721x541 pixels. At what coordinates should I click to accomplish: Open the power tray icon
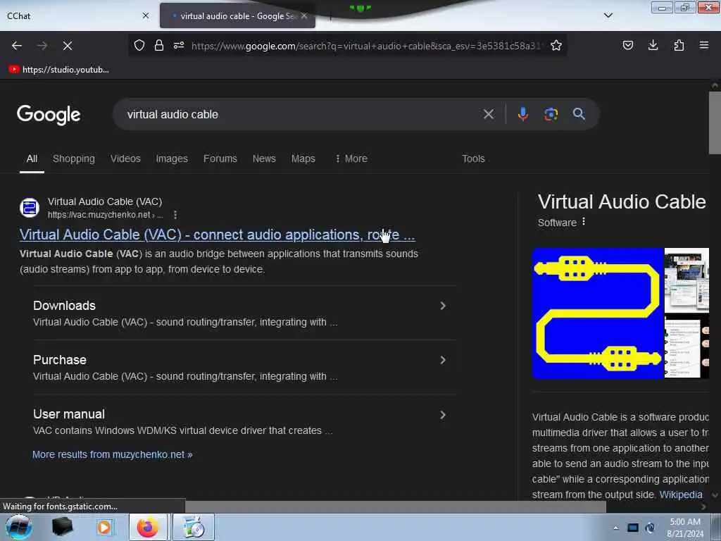tap(650, 528)
